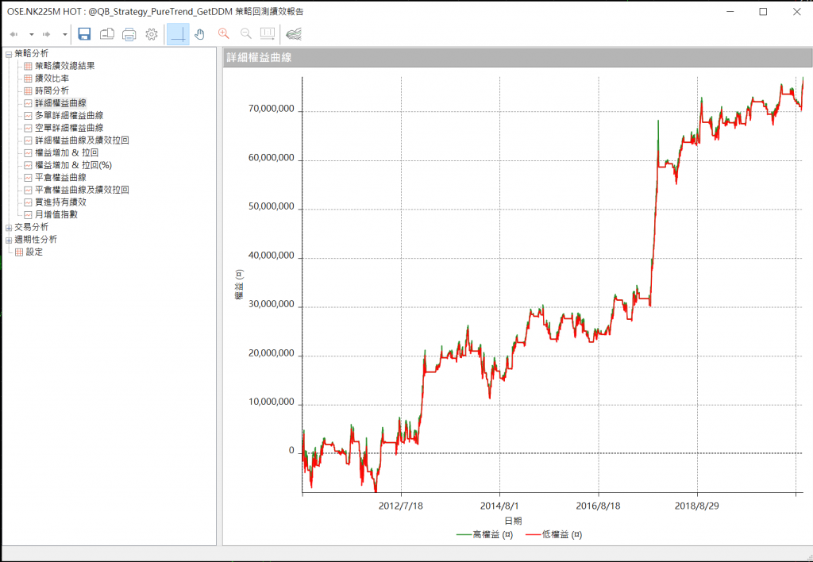
Task: Collapse the 策略分析 tree node
Action: (x=9, y=54)
